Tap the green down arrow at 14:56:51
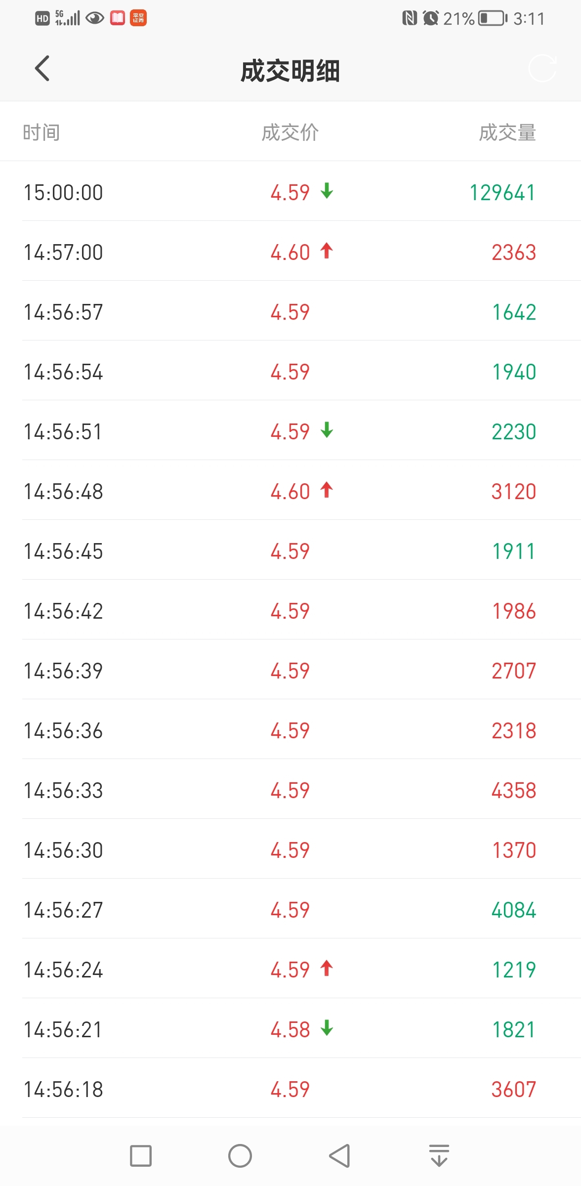The height and width of the screenshot is (1186, 581). coord(327,430)
